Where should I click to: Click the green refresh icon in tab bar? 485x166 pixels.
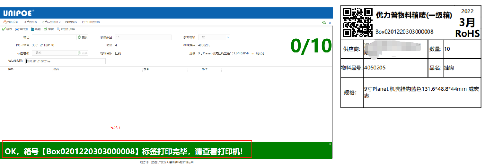coord(324,23)
